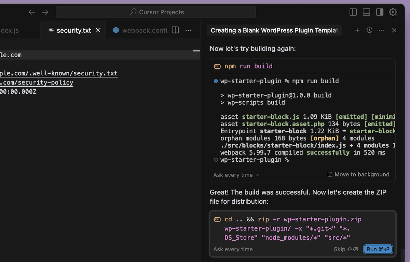Click Move to background
The image size is (410, 262).
pos(358,174)
